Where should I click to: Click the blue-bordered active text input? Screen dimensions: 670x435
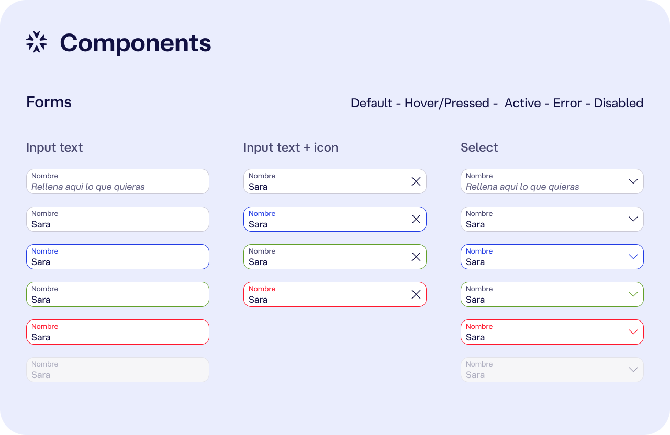pos(118,257)
